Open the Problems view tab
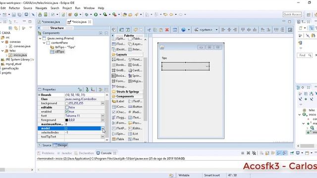Viewport: 317px width, 178px height. (x=46, y=153)
